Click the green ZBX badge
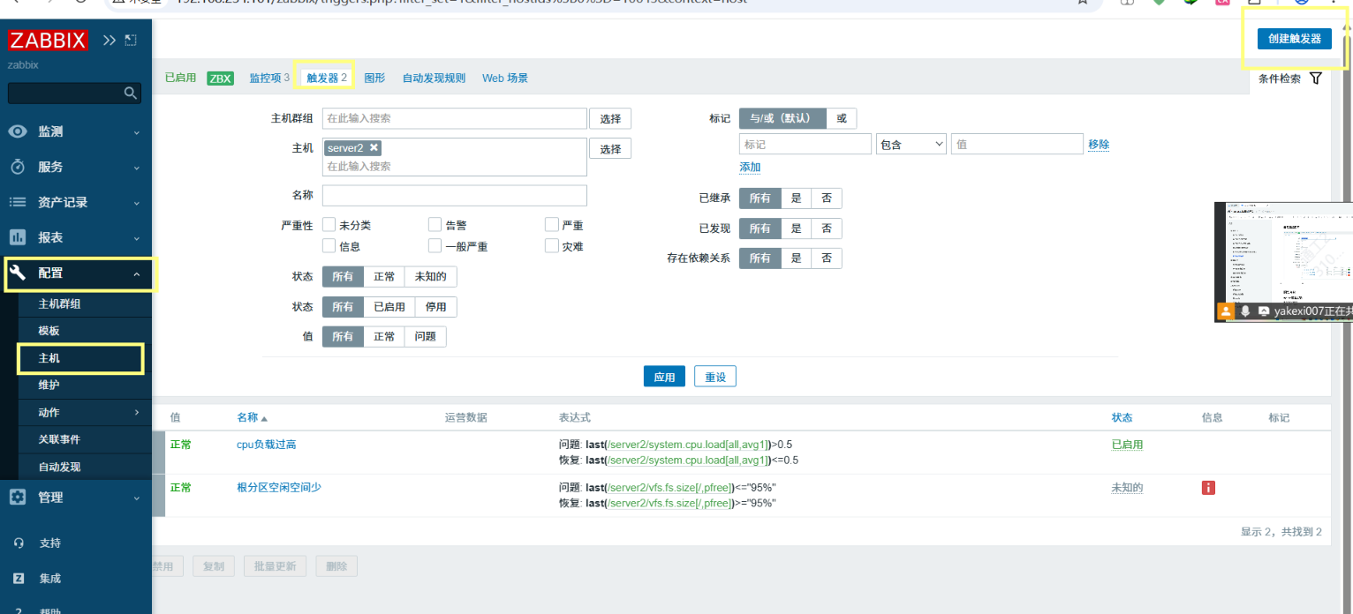The image size is (1353, 614). coord(220,79)
